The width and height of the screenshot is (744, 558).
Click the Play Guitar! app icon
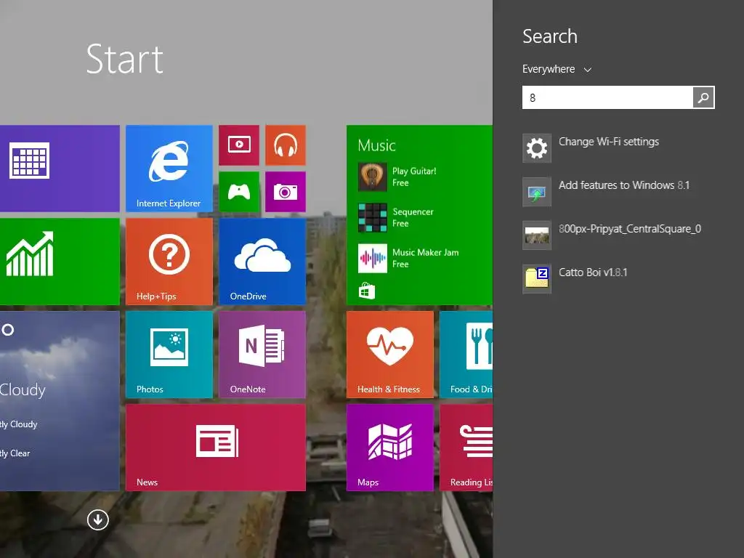tap(373, 177)
